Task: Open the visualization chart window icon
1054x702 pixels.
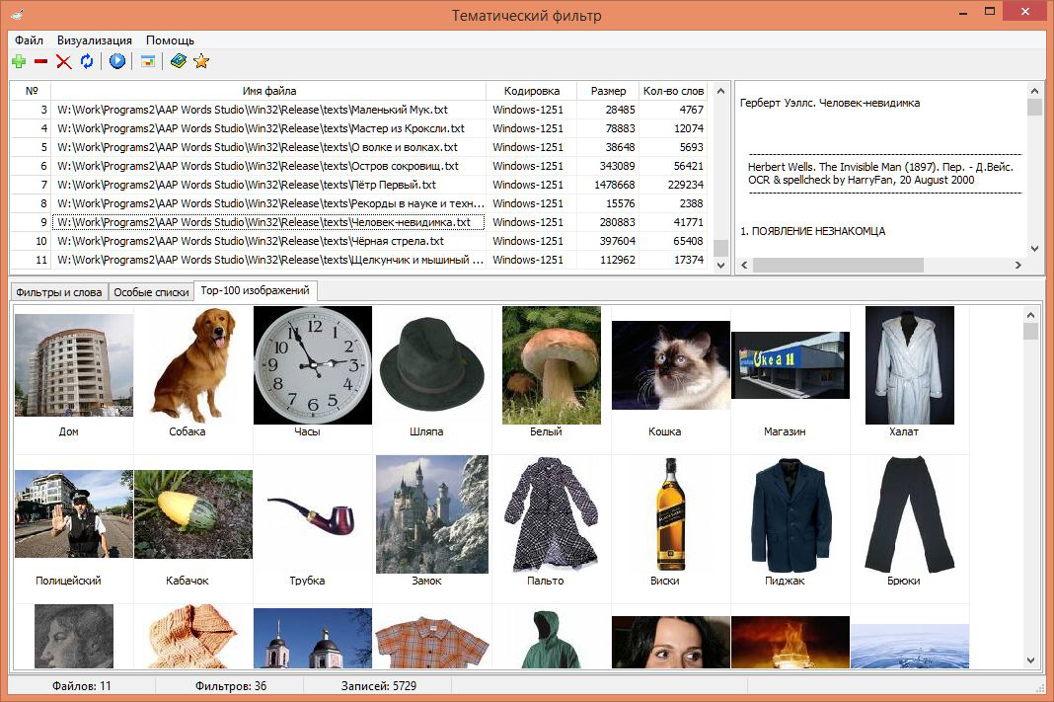Action: tap(147, 61)
